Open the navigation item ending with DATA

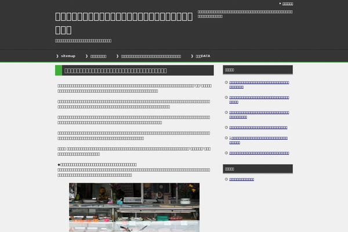203,56
